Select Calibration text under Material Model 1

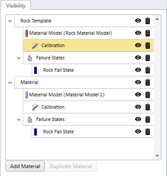point(53,107)
